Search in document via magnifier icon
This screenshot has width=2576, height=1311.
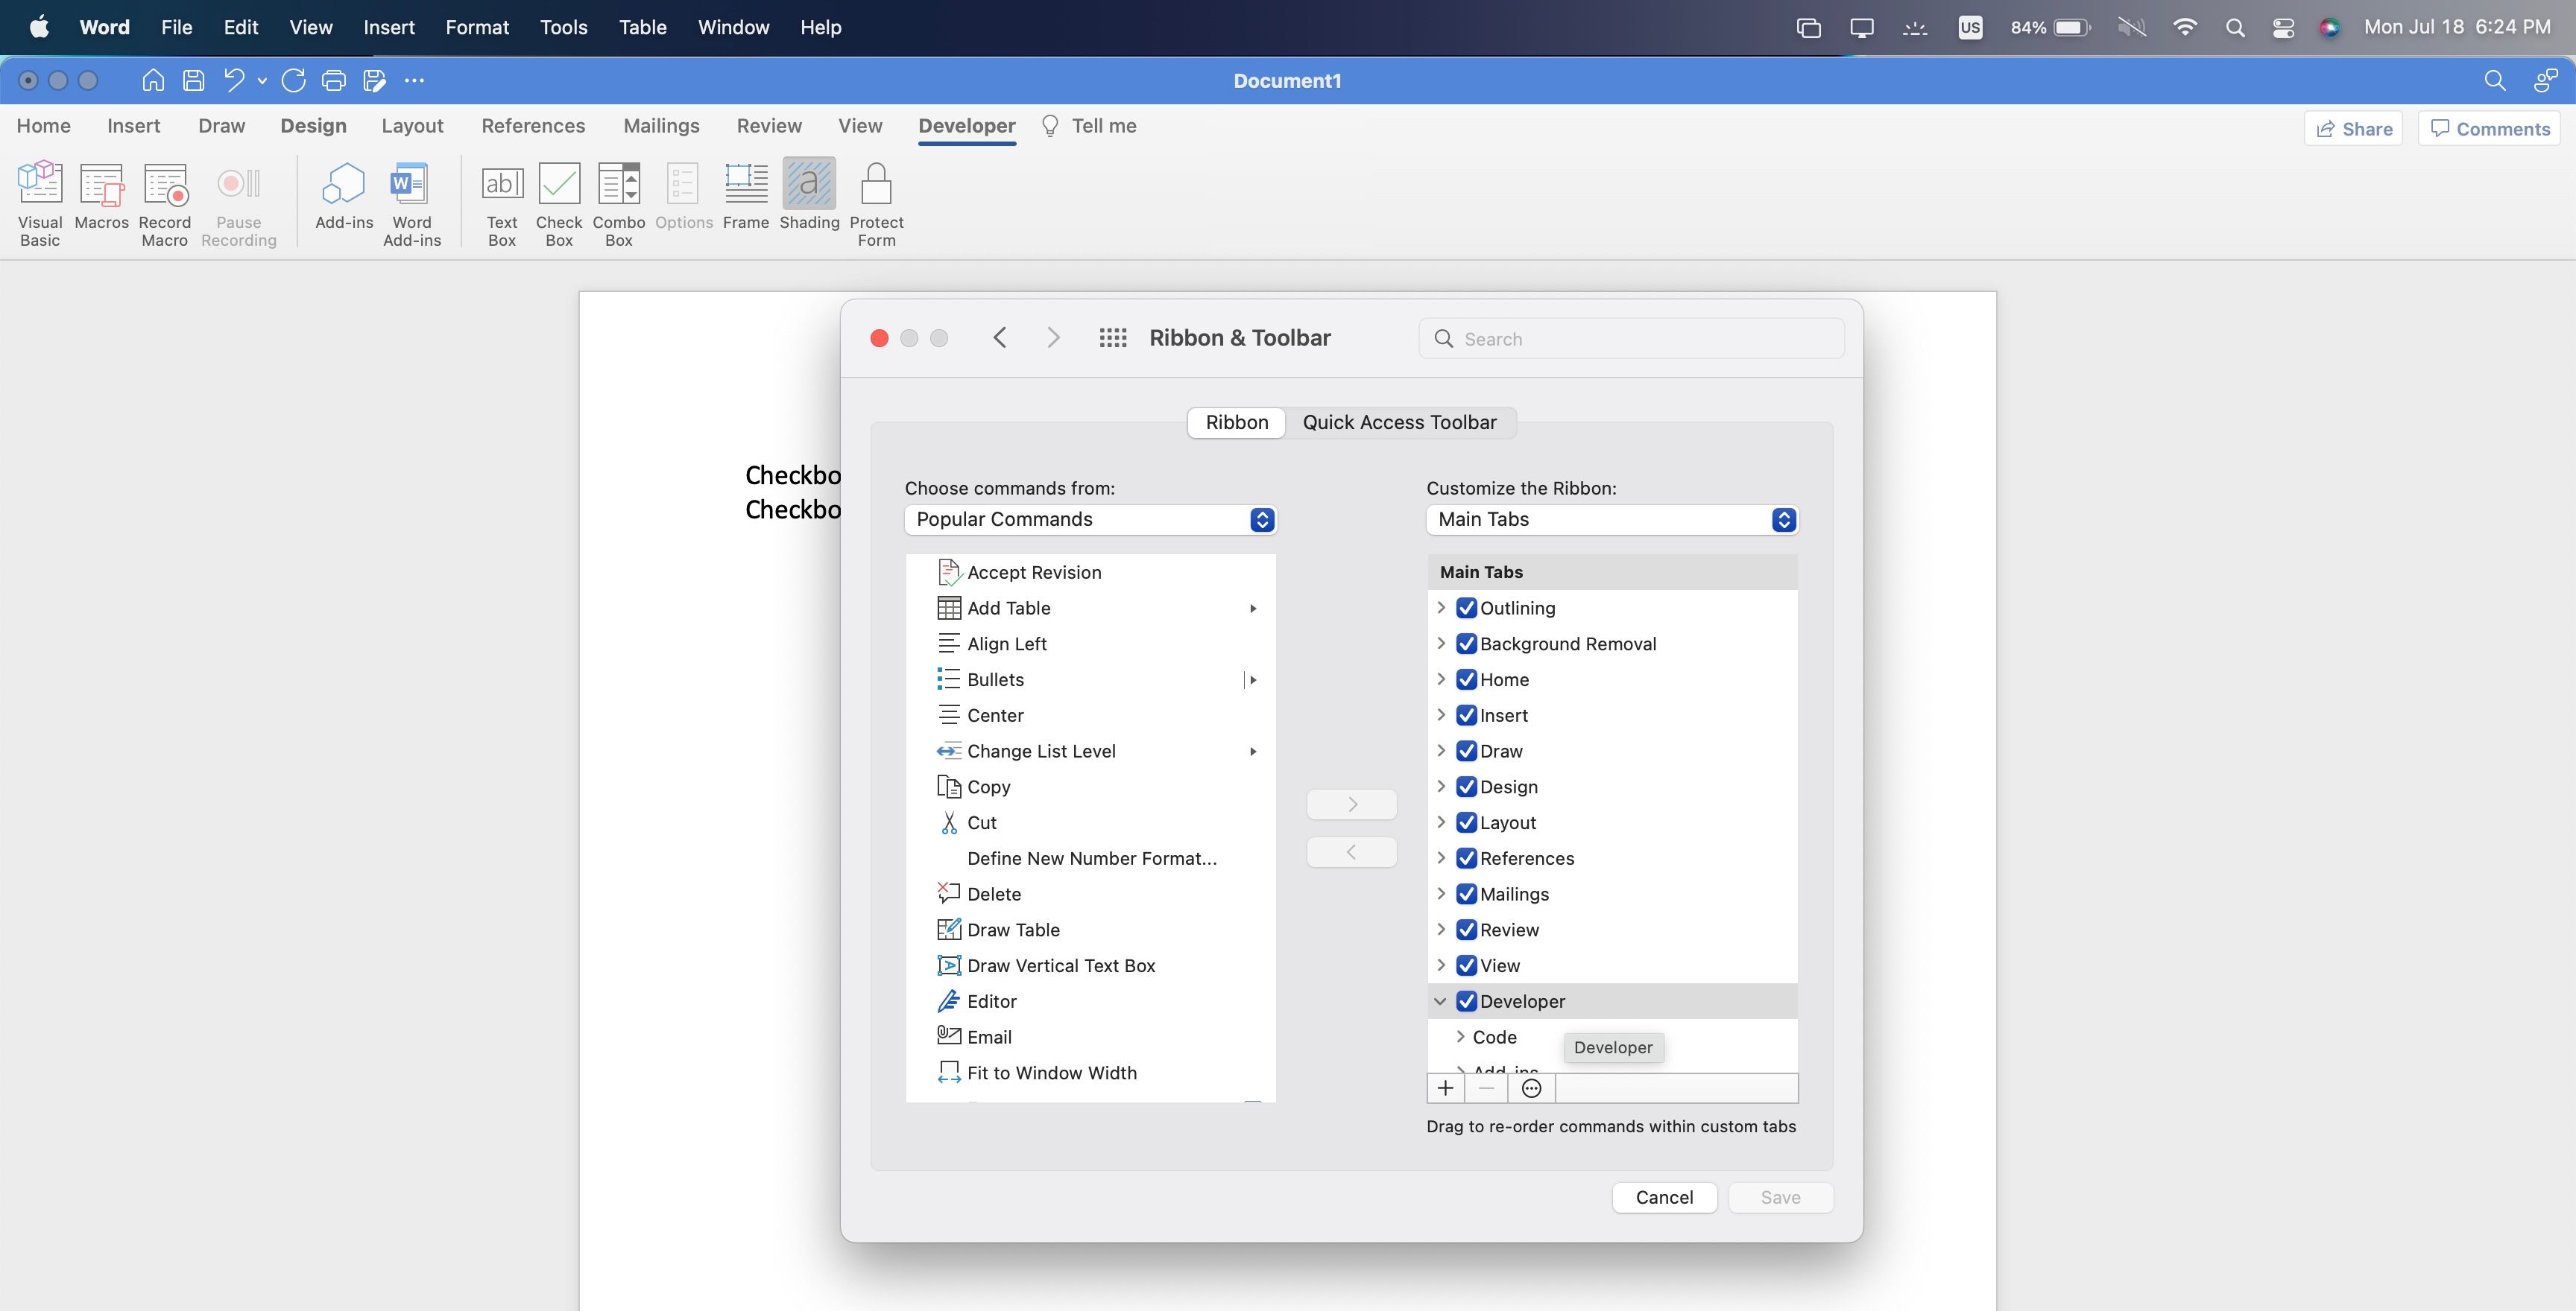pyautogui.click(x=2495, y=80)
